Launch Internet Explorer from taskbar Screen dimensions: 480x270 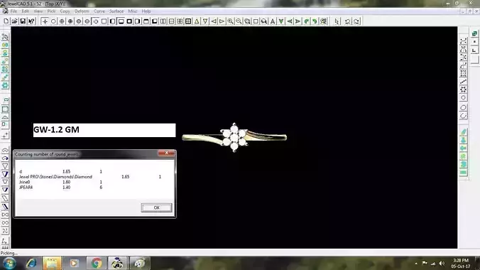(31, 264)
